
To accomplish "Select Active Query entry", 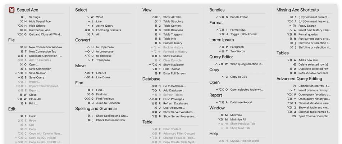I will 105,26.
